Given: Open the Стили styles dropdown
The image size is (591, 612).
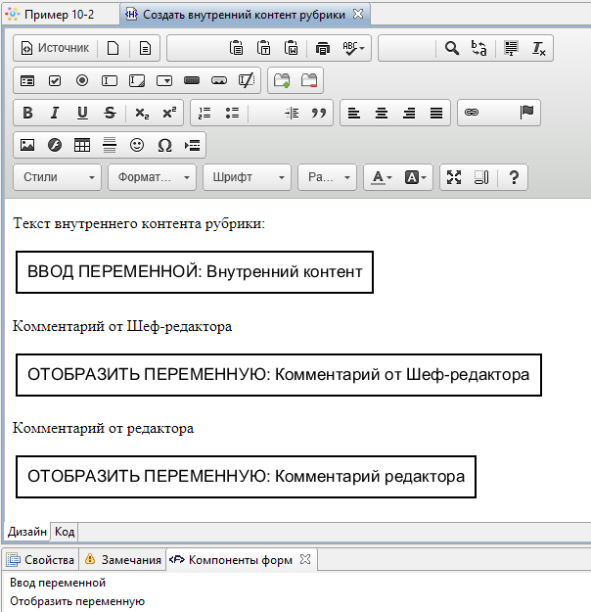Looking at the screenshot, I should (x=58, y=177).
